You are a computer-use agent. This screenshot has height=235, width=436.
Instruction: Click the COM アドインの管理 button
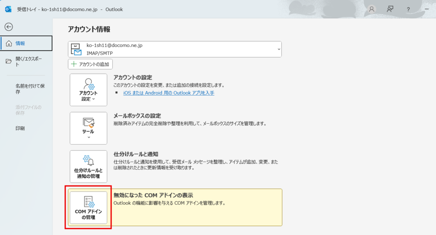point(88,208)
